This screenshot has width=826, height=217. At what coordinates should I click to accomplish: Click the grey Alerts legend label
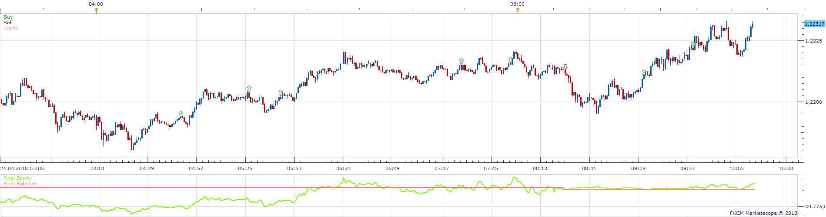(x=11, y=28)
